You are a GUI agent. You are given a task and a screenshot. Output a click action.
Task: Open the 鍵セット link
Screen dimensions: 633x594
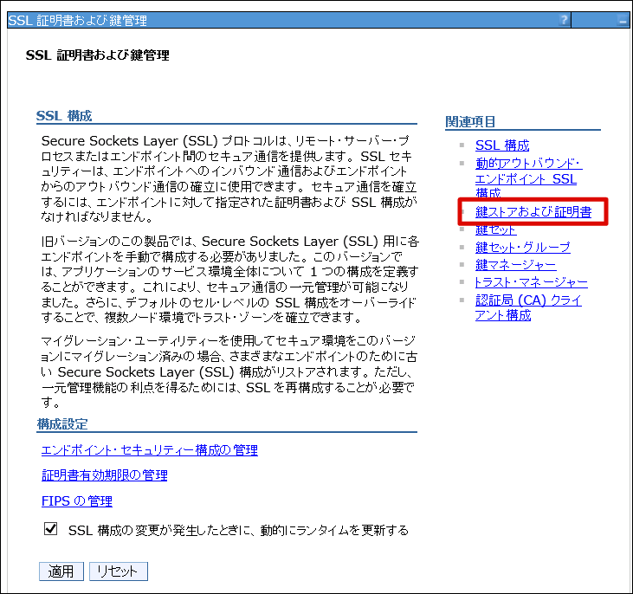[x=495, y=229]
